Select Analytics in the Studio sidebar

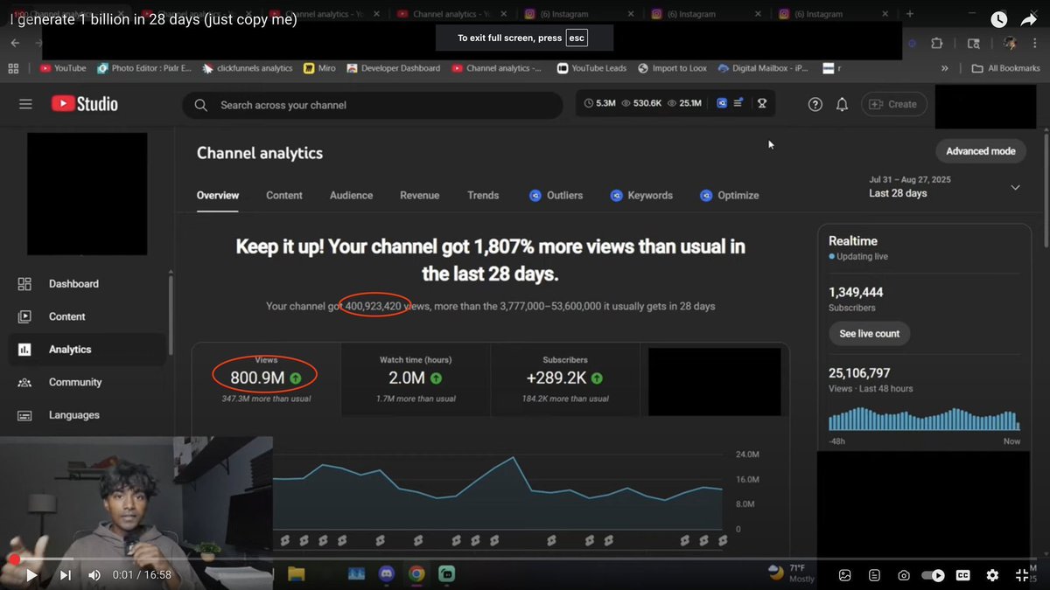pyautogui.click(x=87, y=350)
